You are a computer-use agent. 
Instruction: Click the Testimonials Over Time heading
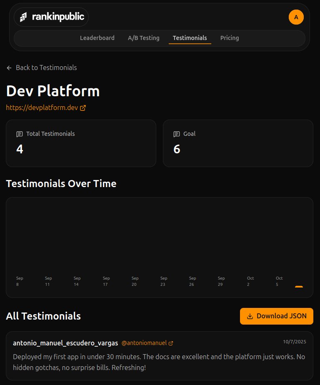(61, 184)
